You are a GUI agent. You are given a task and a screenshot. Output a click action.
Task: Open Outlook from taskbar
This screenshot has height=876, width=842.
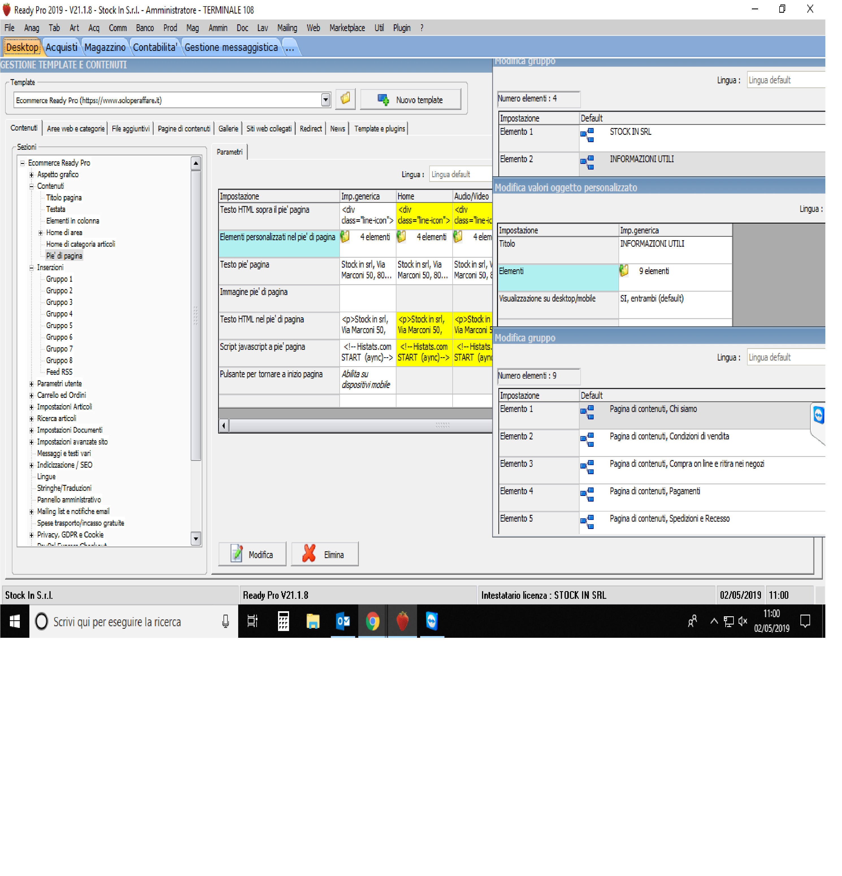click(x=343, y=621)
